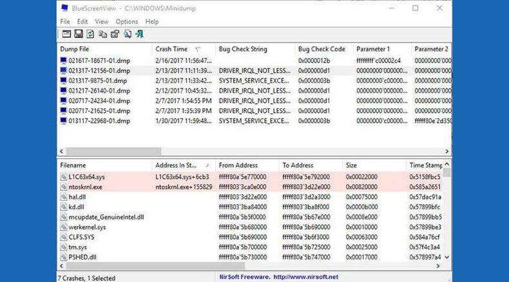Click the Refresh toolbar icon
Image resolution: width=509 pixels, height=282 pixels.
point(90,34)
